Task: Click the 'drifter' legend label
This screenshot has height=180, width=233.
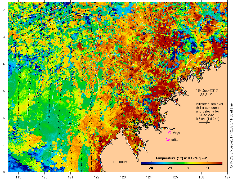Action: 175,140
